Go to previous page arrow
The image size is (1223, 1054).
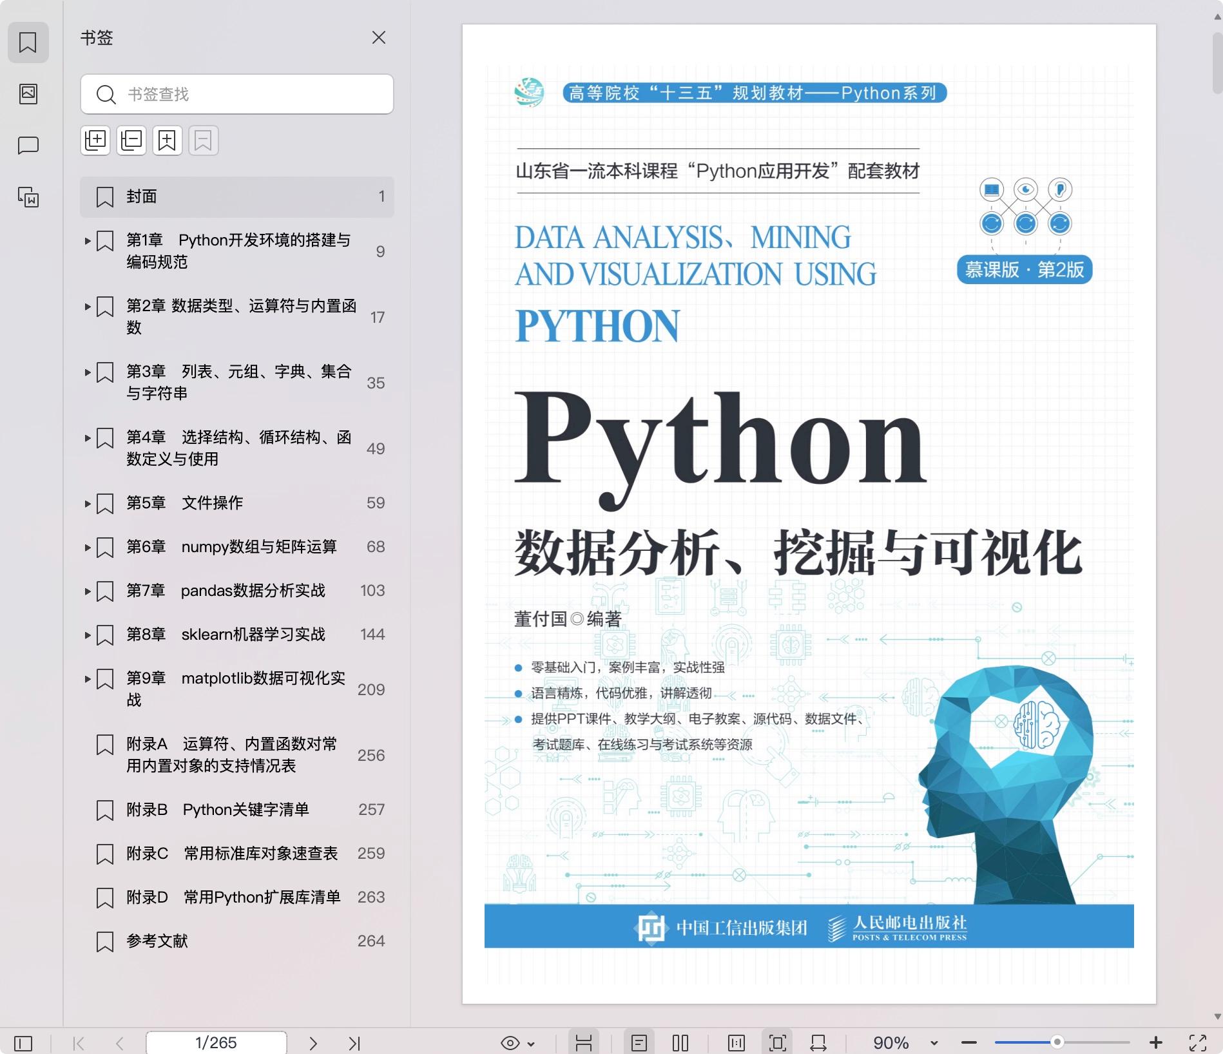(120, 1042)
